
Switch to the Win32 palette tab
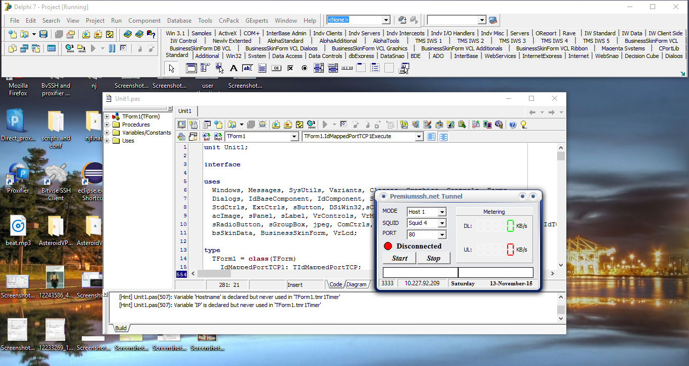[x=234, y=56]
